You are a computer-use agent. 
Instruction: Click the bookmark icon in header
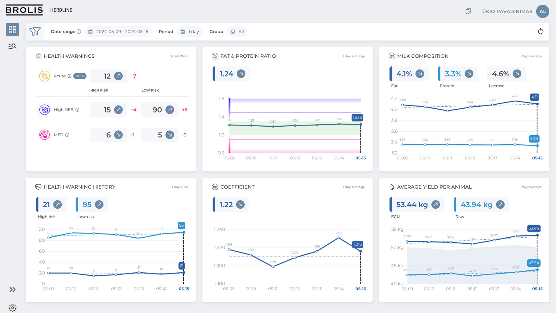point(468,11)
